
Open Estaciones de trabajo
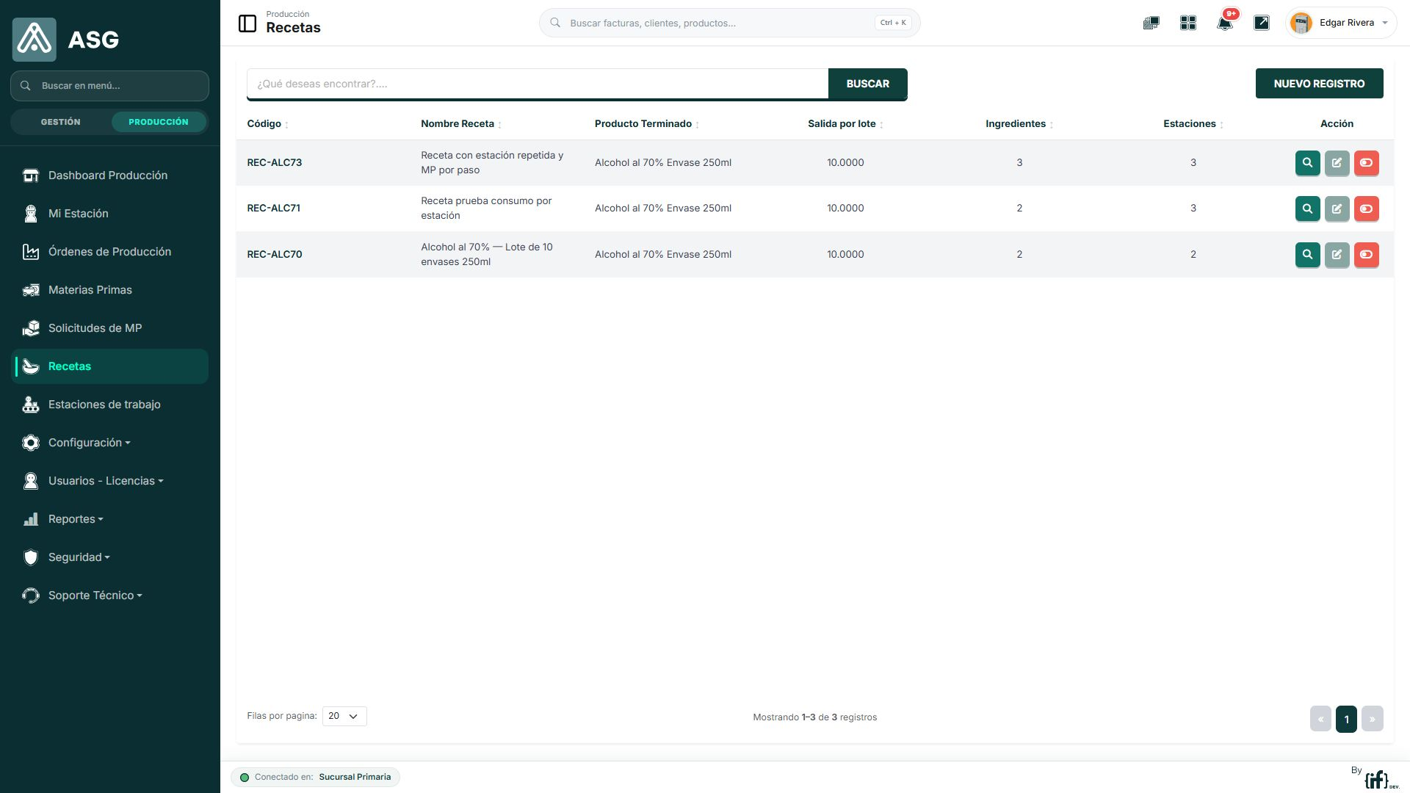click(x=110, y=405)
